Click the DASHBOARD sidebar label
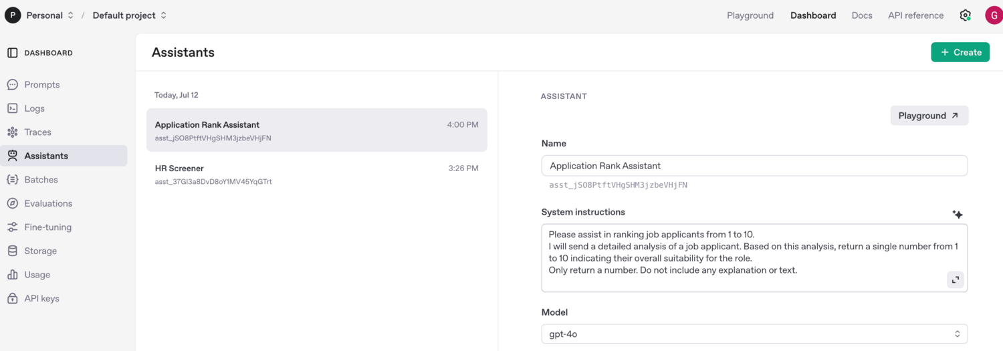 point(49,53)
